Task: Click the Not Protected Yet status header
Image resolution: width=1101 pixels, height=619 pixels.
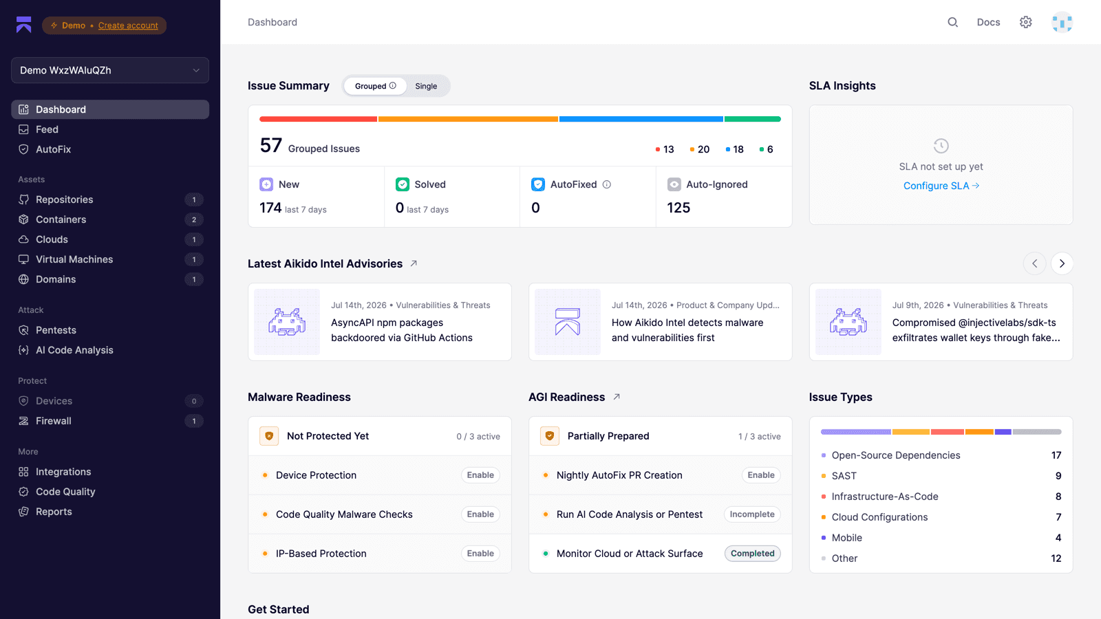Action: pos(380,436)
